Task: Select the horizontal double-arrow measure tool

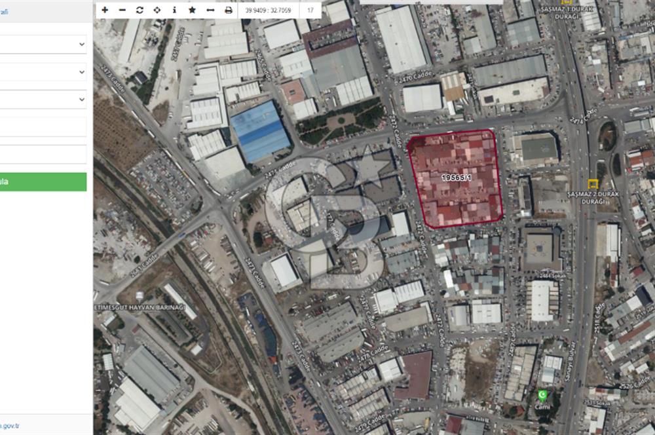Action: [x=210, y=10]
